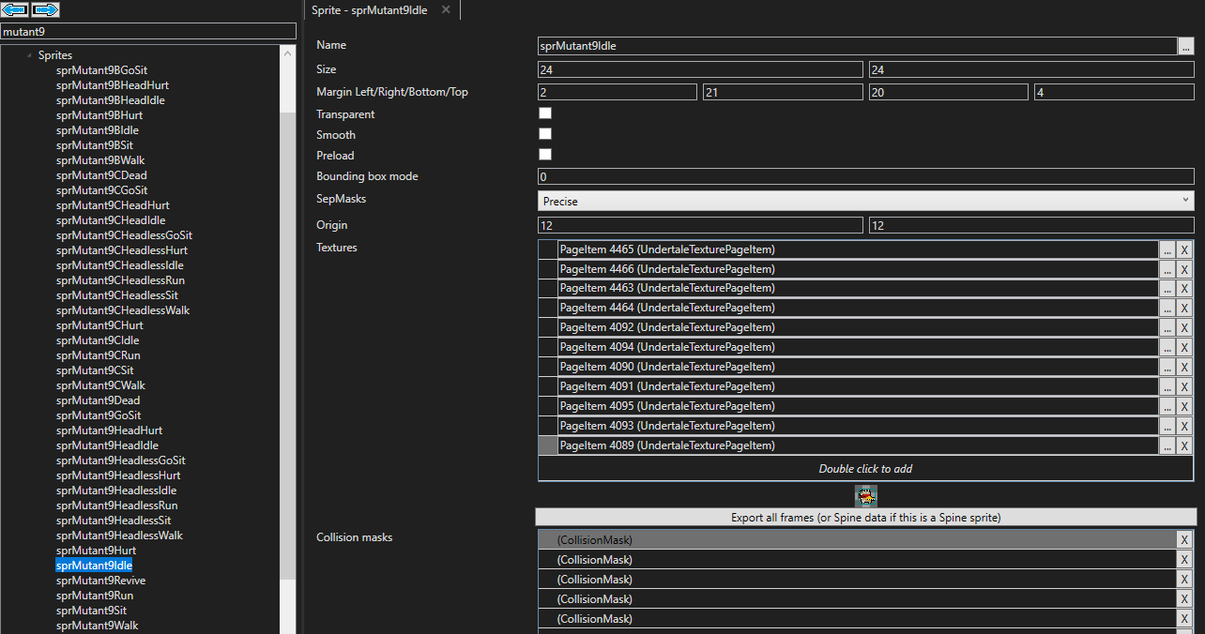Viewport: 1205px width, 634px height.
Task: Click the sprite preview thumbnail image
Action: pos(865,496)
